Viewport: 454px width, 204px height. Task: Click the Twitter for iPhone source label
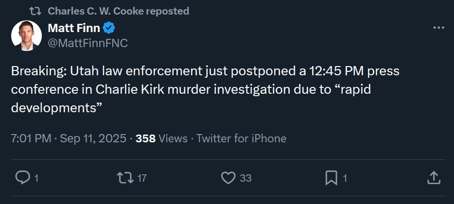[x=241, y=138]
